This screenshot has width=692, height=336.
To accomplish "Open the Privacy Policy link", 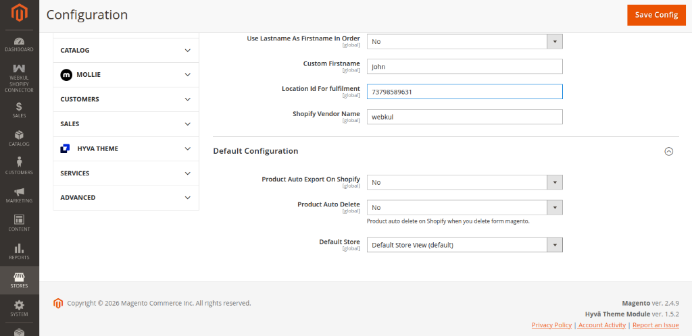I will click(551, 325).
